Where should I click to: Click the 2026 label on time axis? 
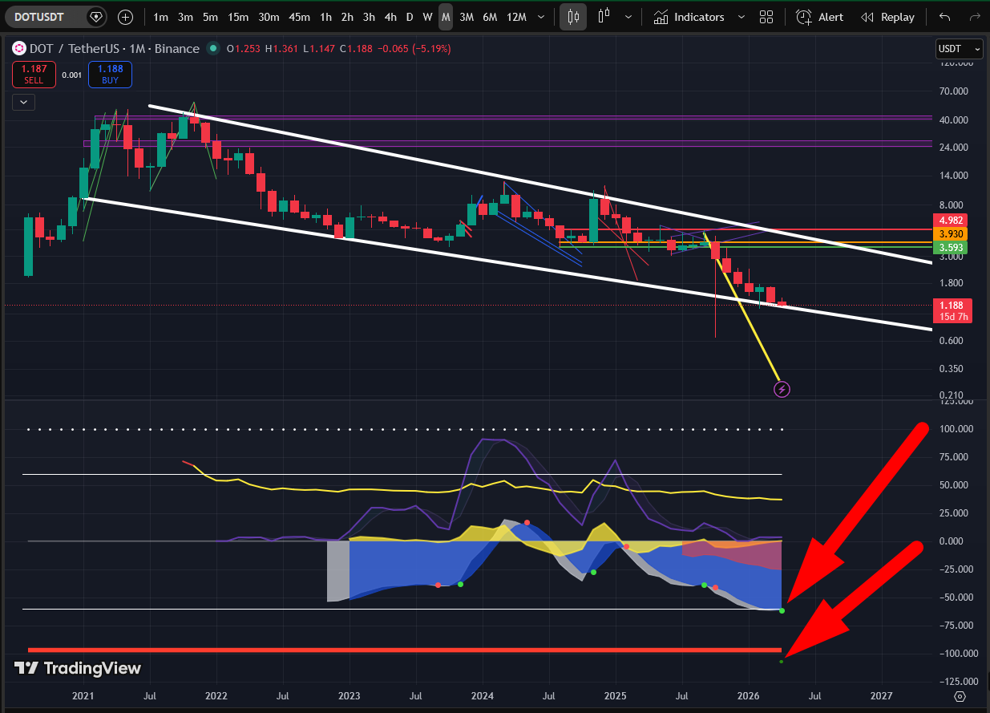(x=748, y=696)
